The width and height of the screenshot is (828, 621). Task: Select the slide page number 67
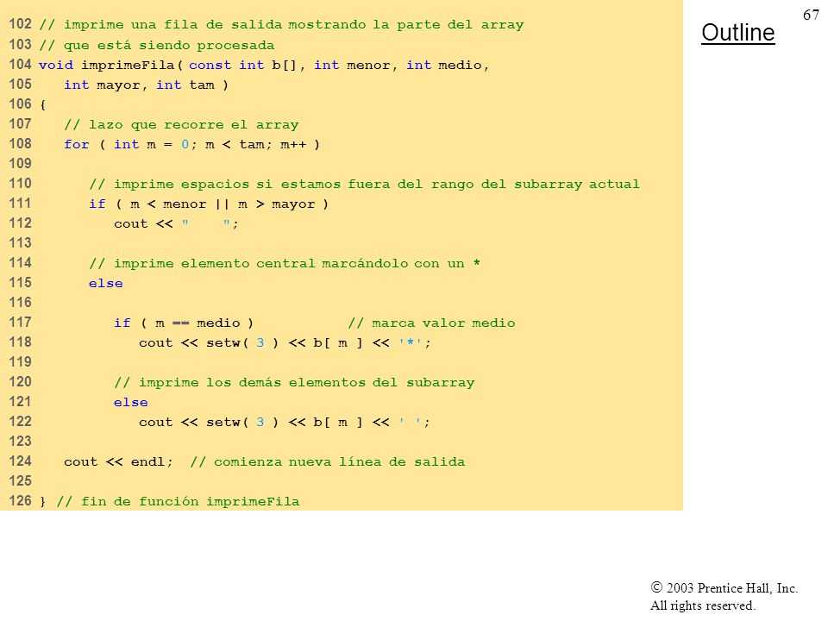pos(811,16)
